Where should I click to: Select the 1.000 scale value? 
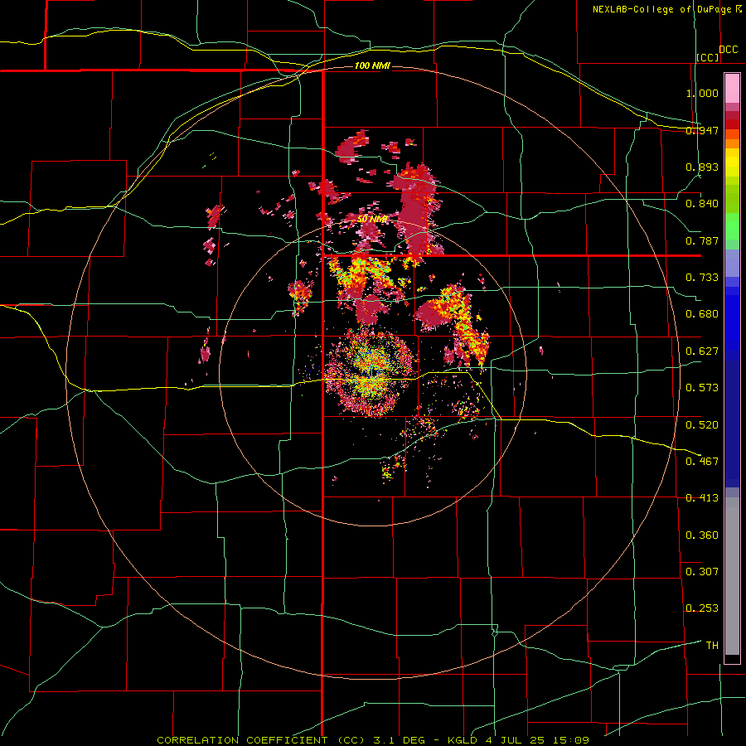click(702, 93)
